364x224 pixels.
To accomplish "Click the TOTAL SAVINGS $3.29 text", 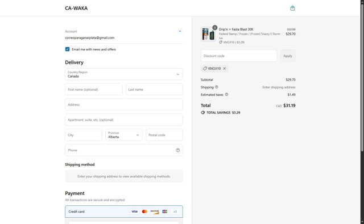I will [224, 112].
